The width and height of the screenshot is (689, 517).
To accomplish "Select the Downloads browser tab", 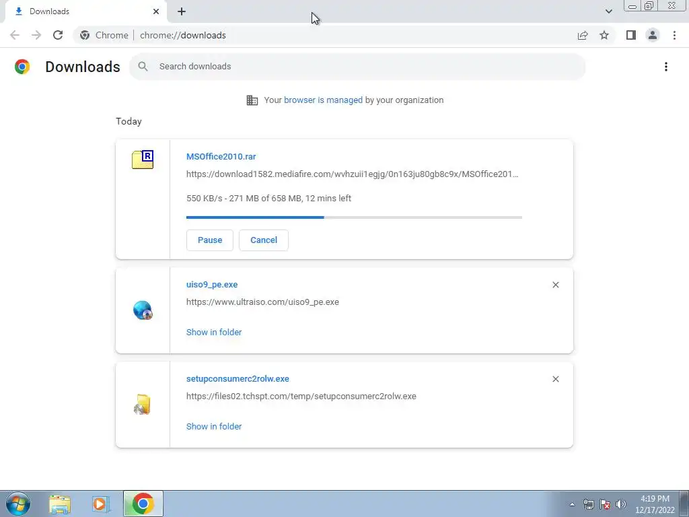I will (x=85, y=11).
